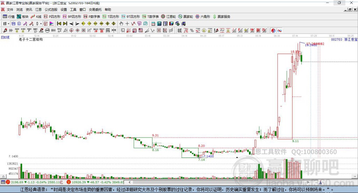Expand the 日 period dropdown

(x=6, y=23)
